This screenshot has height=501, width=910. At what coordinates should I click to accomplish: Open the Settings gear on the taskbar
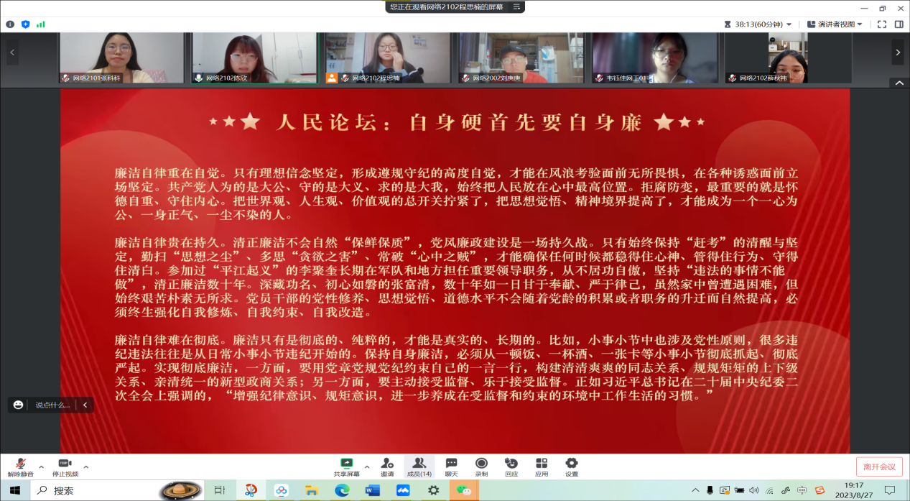pos(434,490)
